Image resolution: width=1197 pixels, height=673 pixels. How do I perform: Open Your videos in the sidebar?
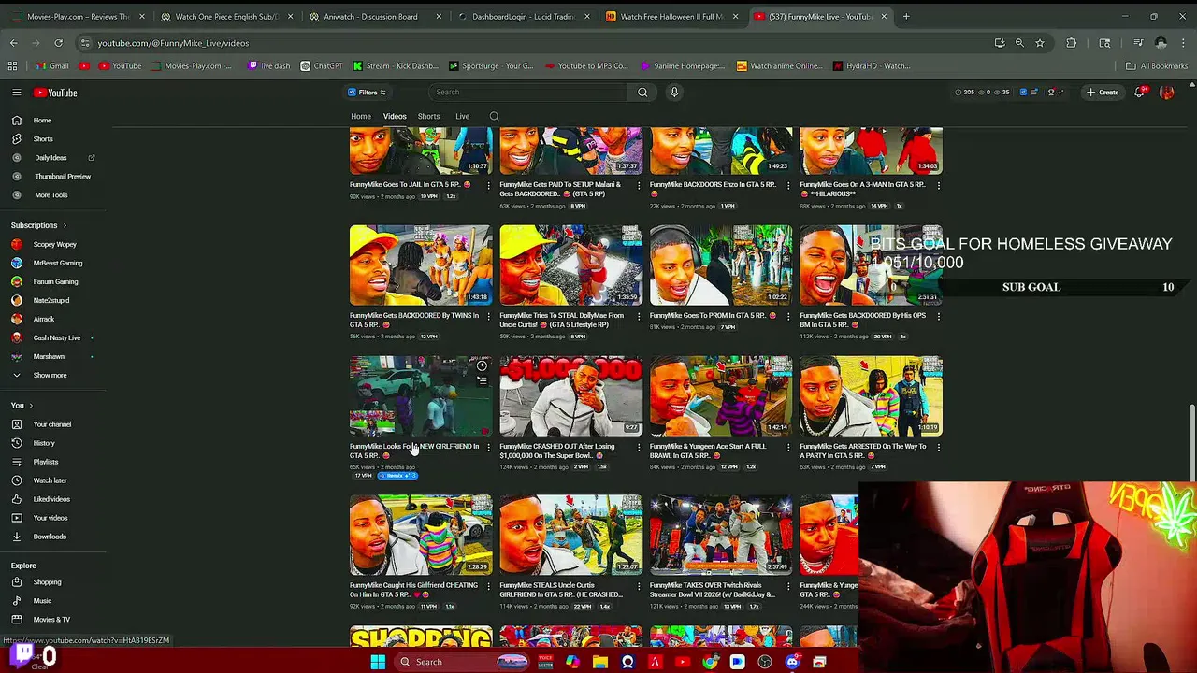pyautogui.click(x=52, y=518)
